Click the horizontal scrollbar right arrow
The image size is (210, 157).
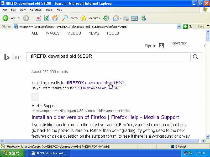[x=203, y=141]
